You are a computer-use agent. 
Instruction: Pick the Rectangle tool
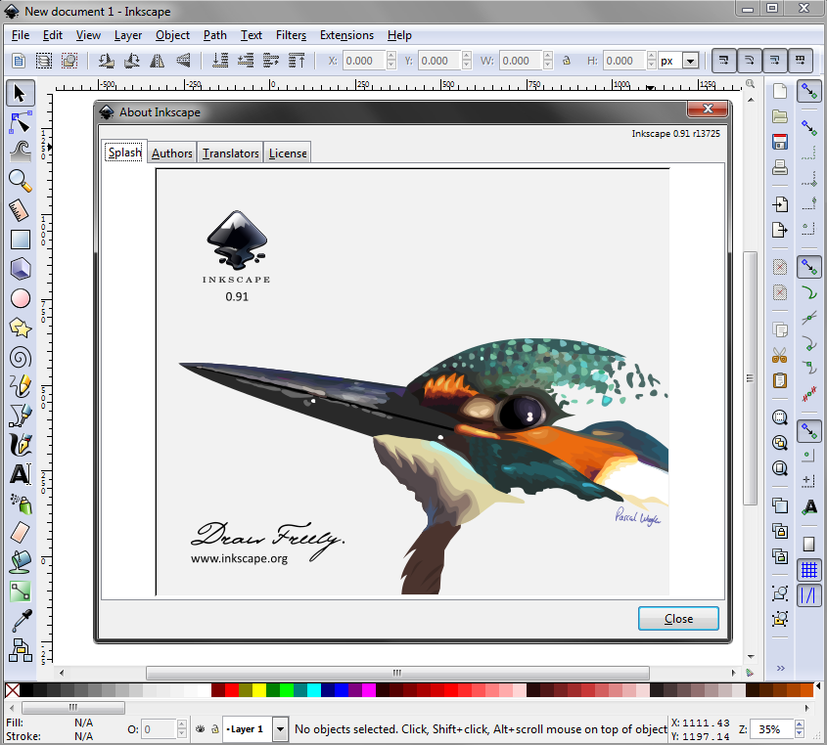point(21,239)
